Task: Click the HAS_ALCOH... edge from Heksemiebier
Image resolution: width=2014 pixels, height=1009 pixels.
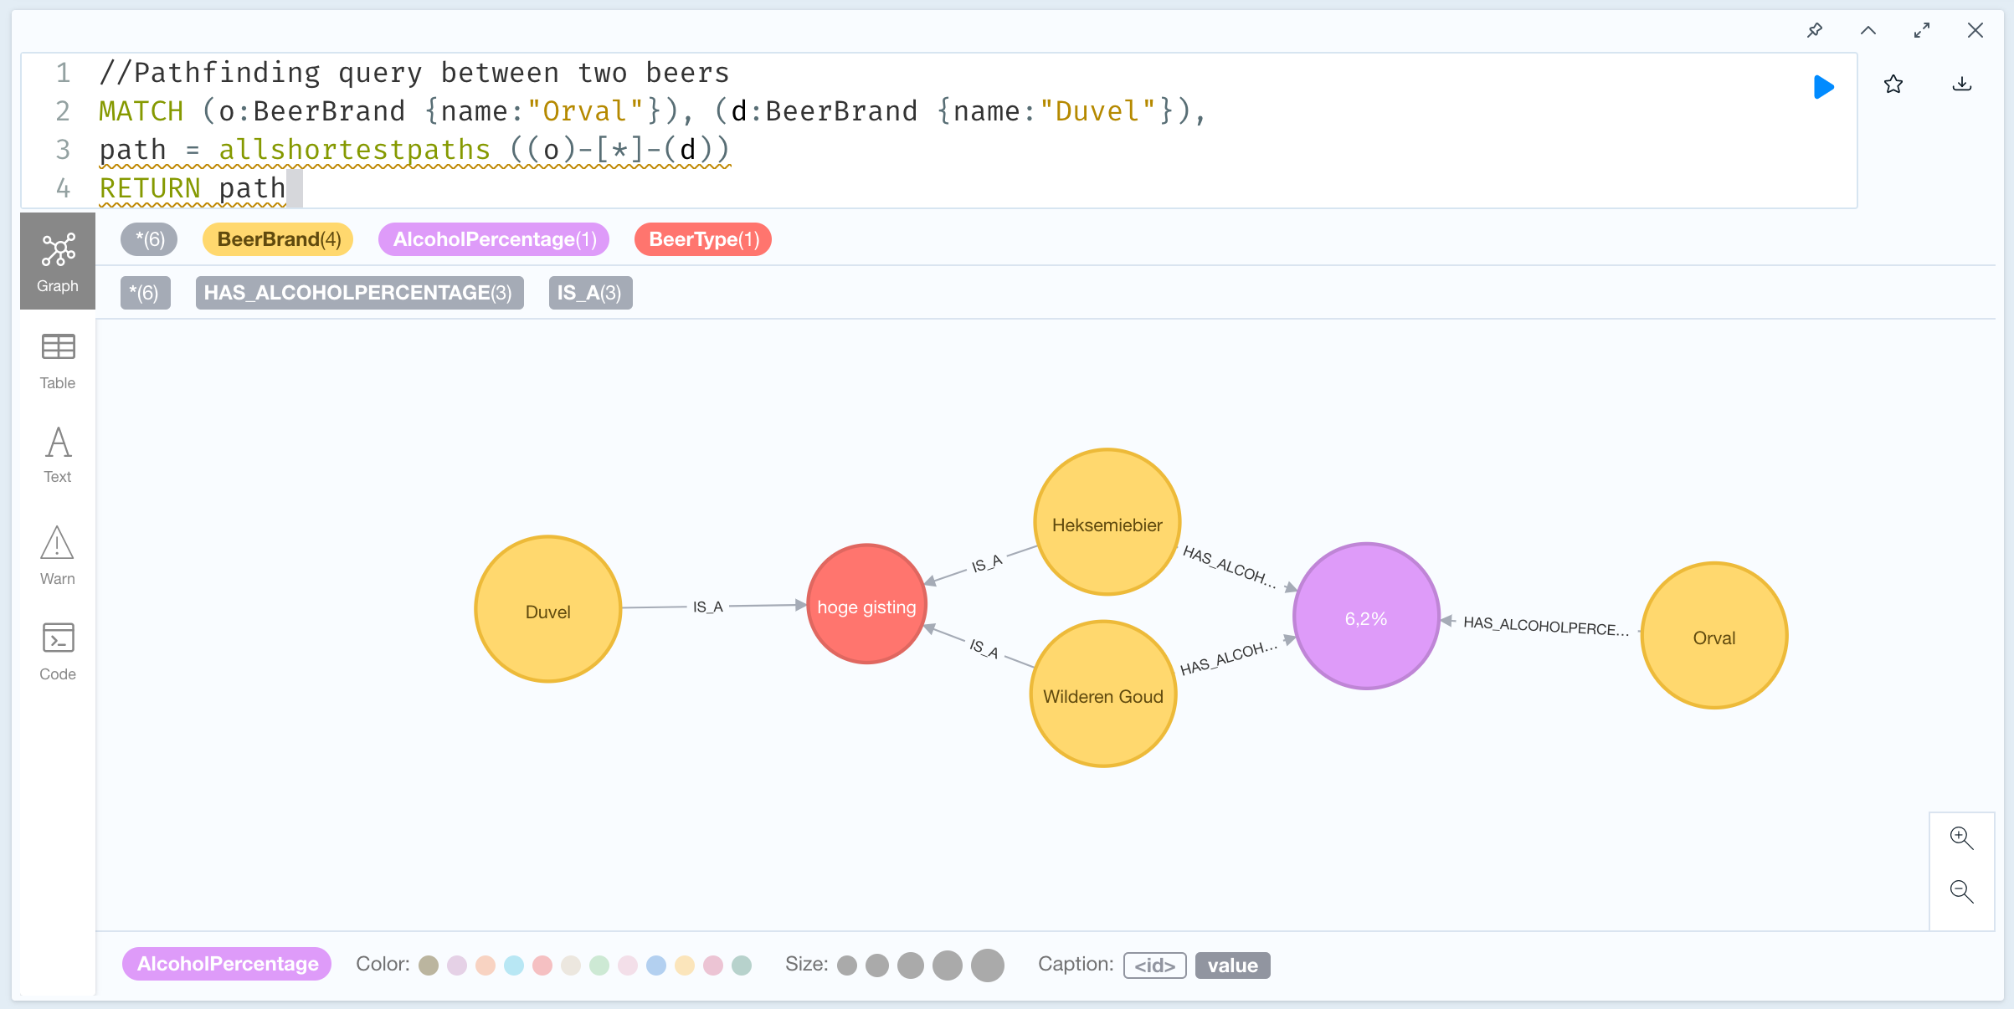Action: click(1229, 567)
